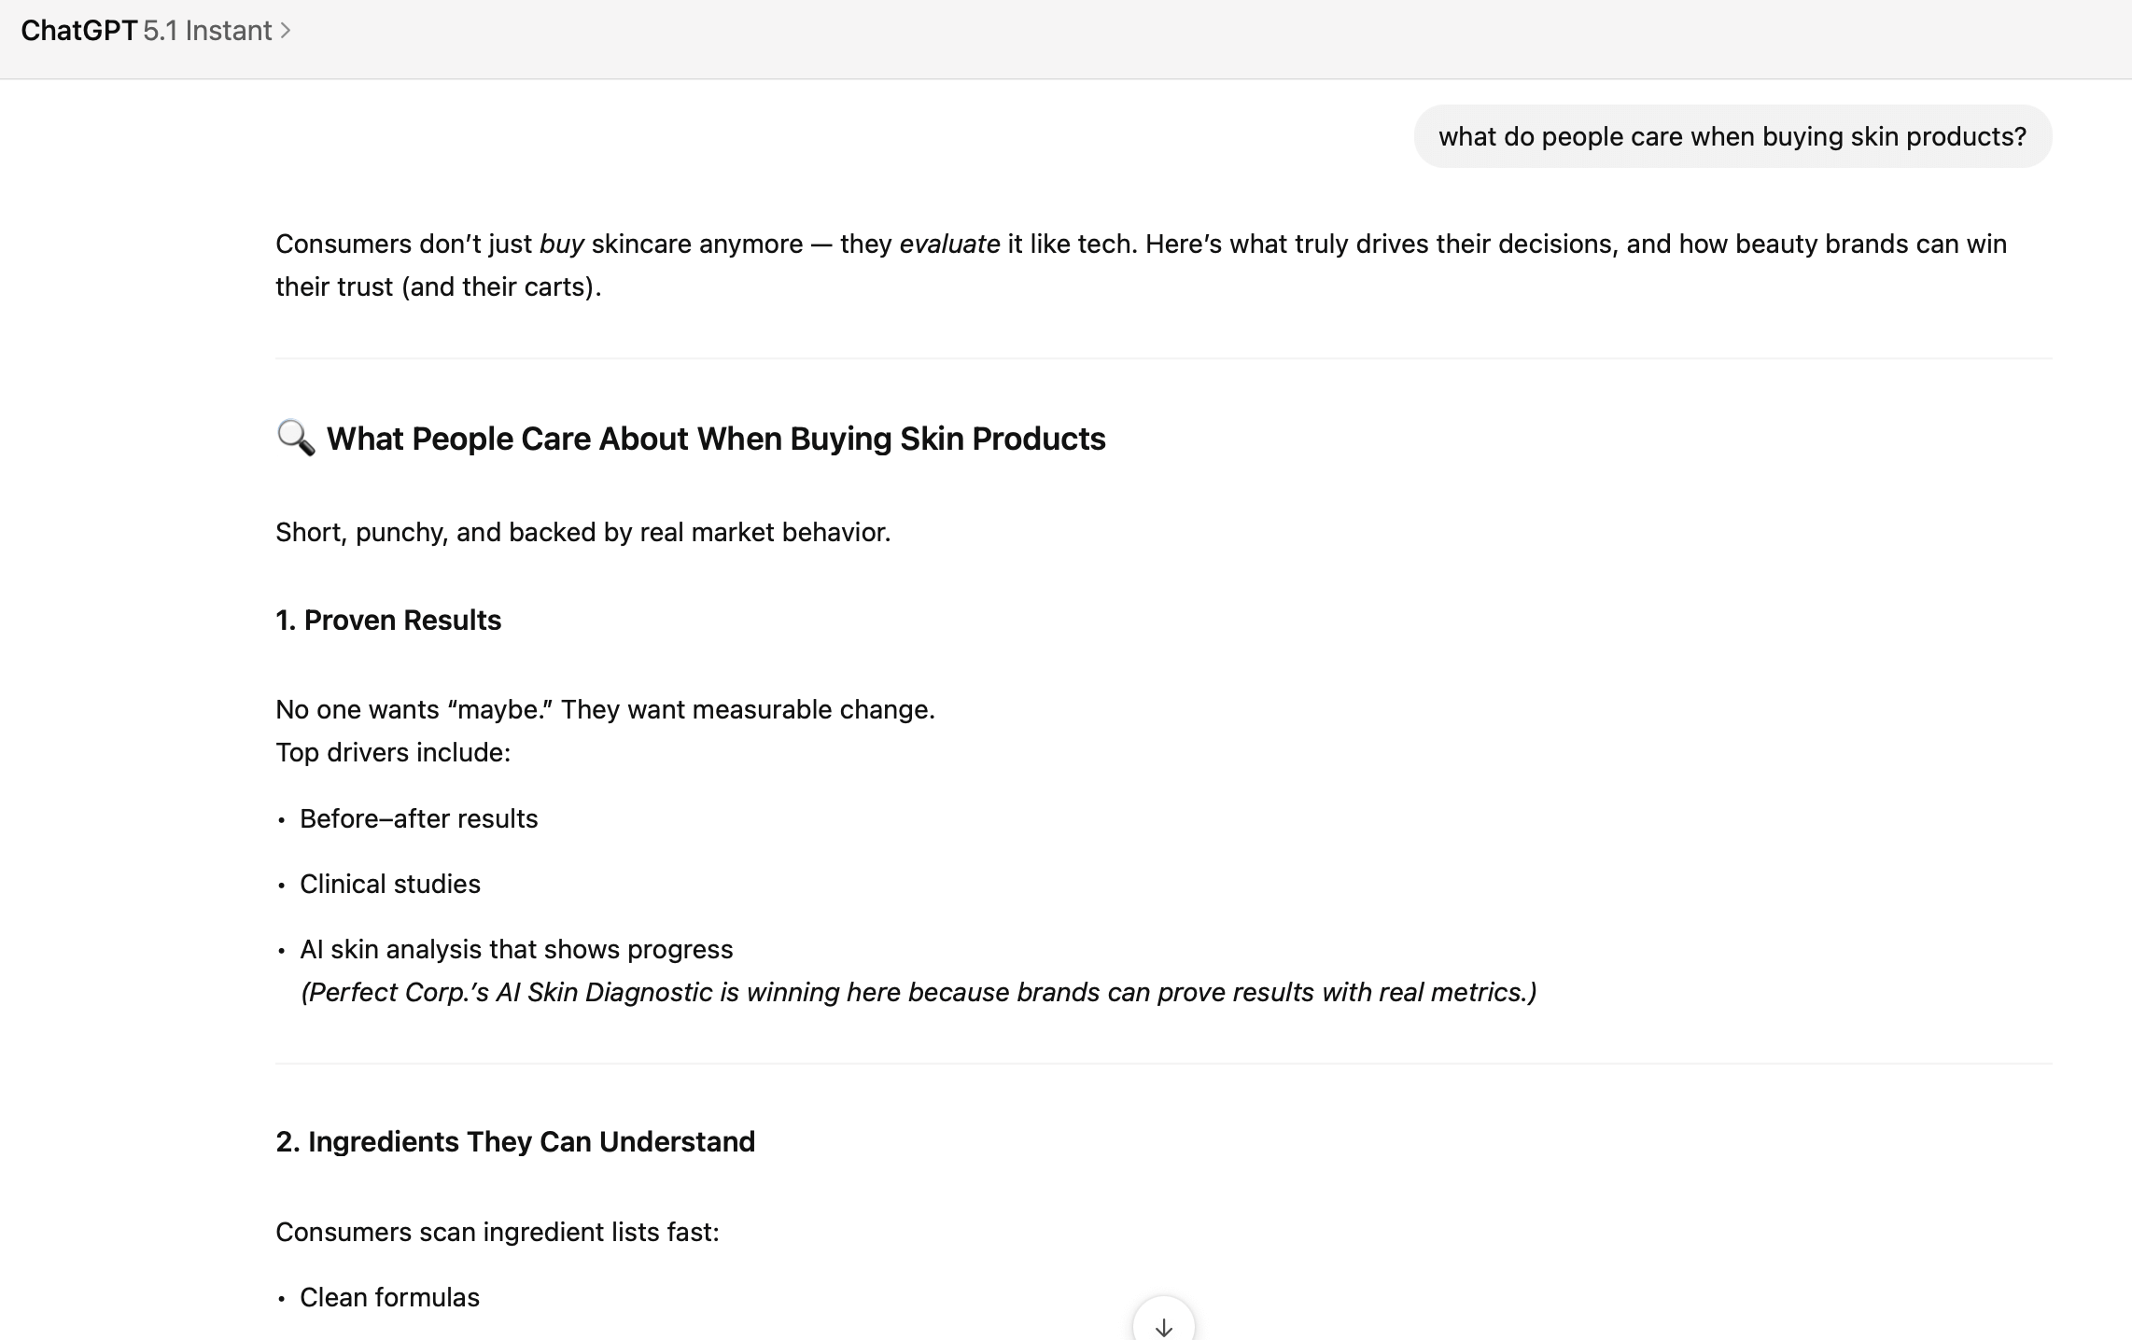Image resolution: width=2132 pixels, height=1340 pixels.
Task: Click the "ChatGPT" title in the header
Action: pos(78,31)
